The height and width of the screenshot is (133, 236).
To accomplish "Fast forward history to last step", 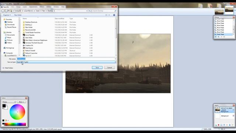I will [x=224, y=37].
